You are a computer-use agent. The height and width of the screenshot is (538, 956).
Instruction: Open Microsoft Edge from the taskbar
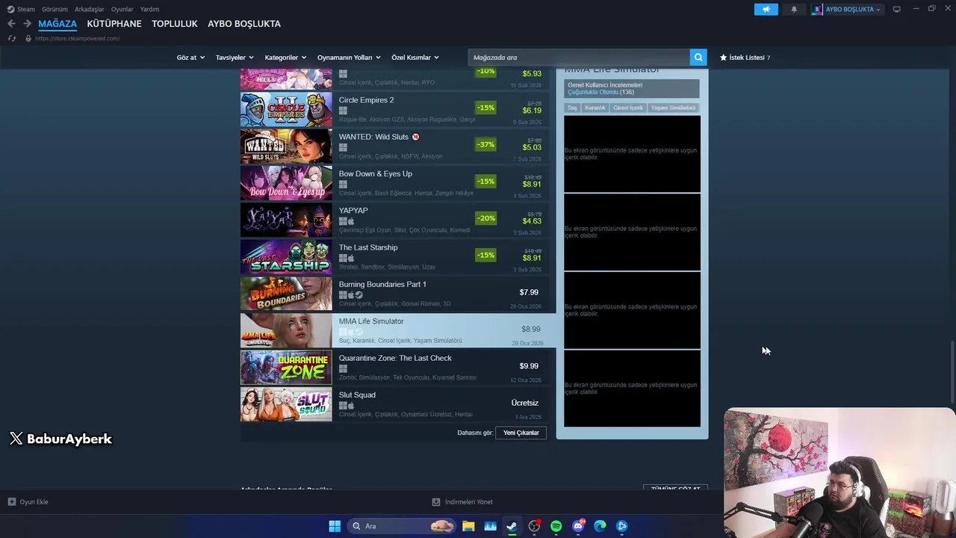600,526
